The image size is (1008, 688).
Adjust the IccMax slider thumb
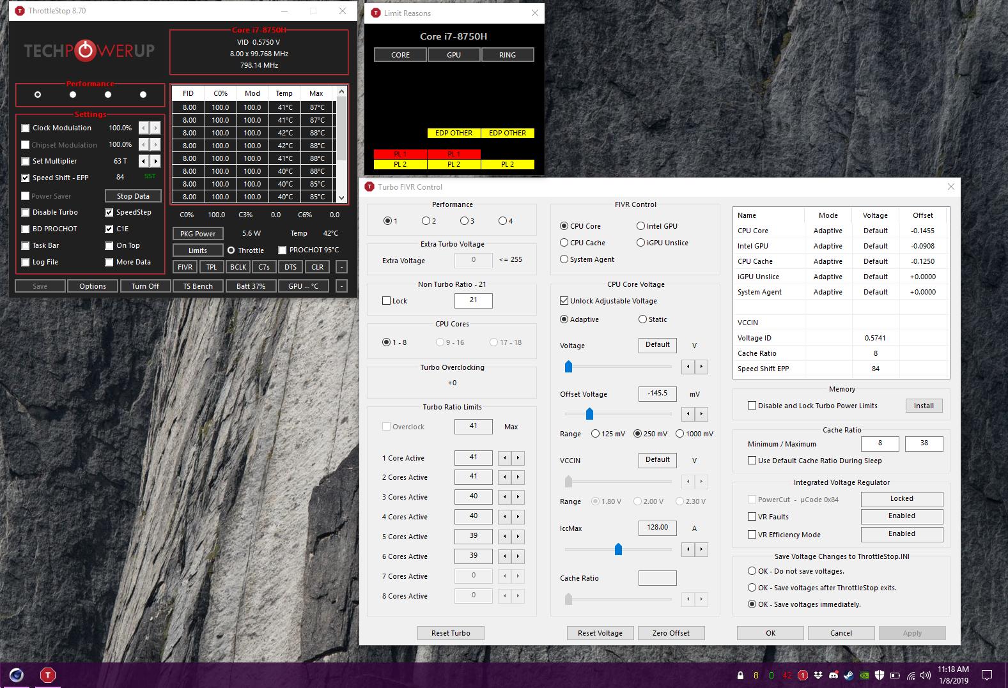(x=618, y=549)
